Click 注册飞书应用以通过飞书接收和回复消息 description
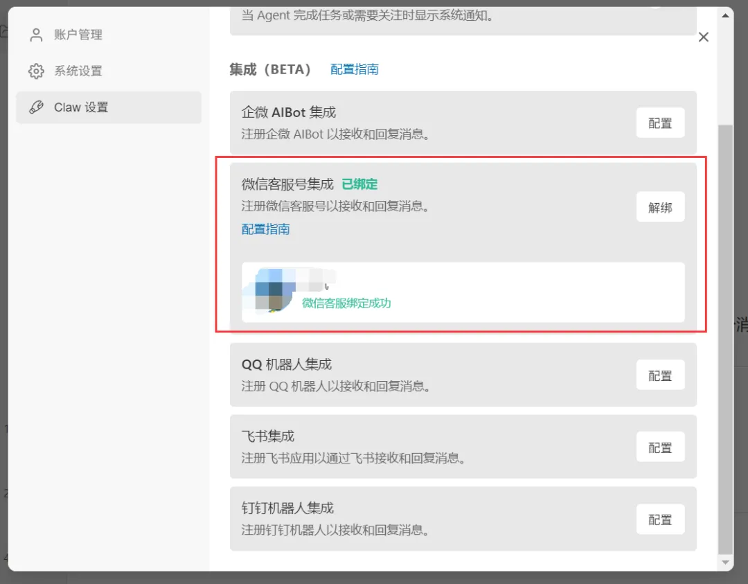 click(x=353, y=458)
